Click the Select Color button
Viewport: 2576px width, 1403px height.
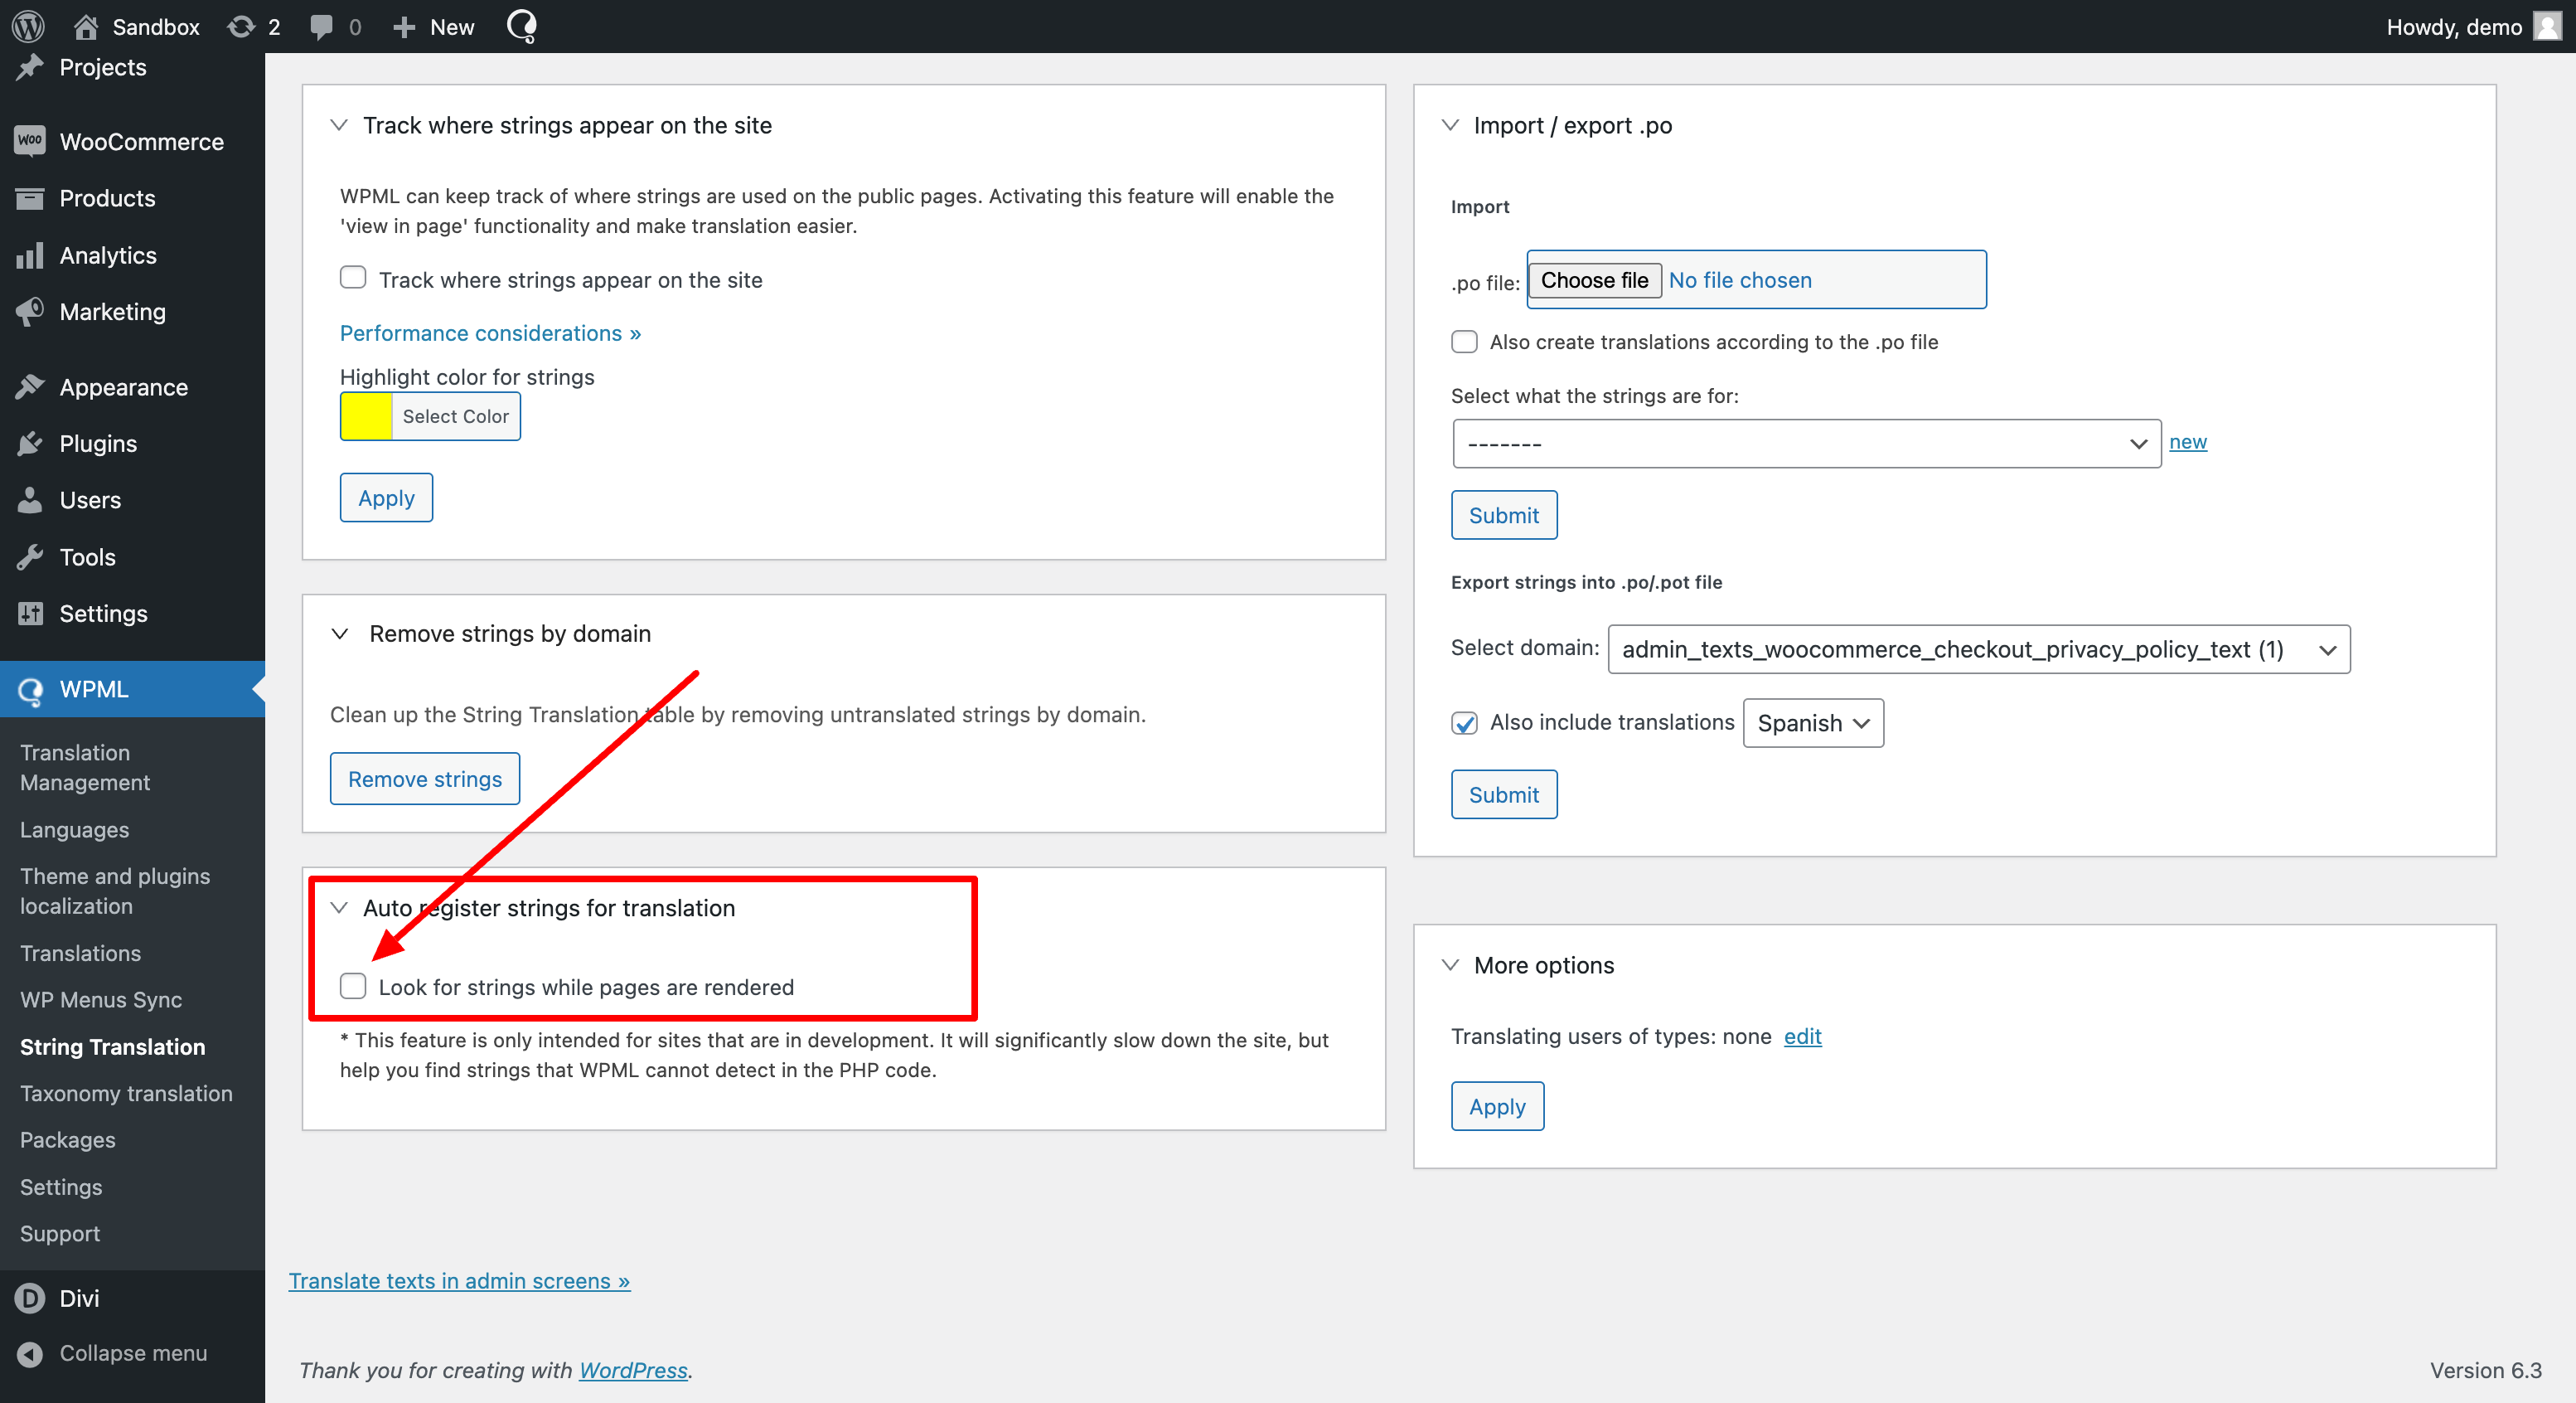[x=455, y=416]
